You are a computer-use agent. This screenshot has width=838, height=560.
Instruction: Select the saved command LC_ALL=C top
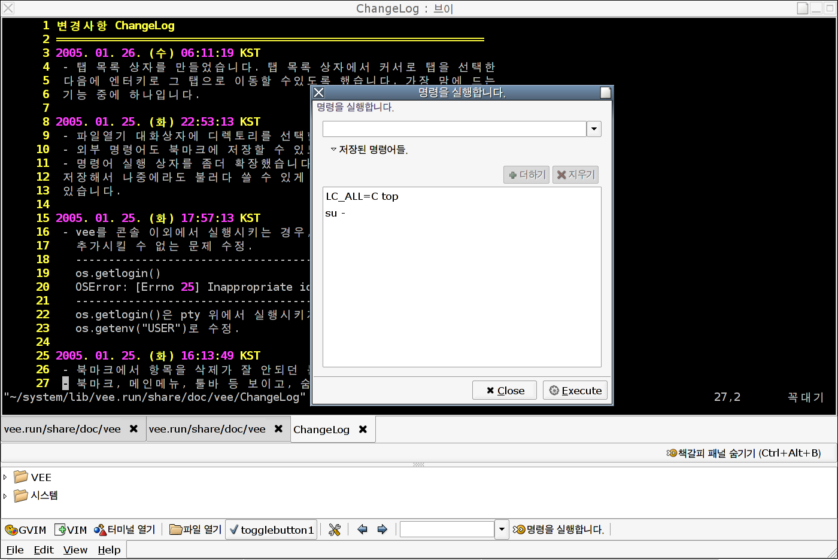[x=362, y=196]
